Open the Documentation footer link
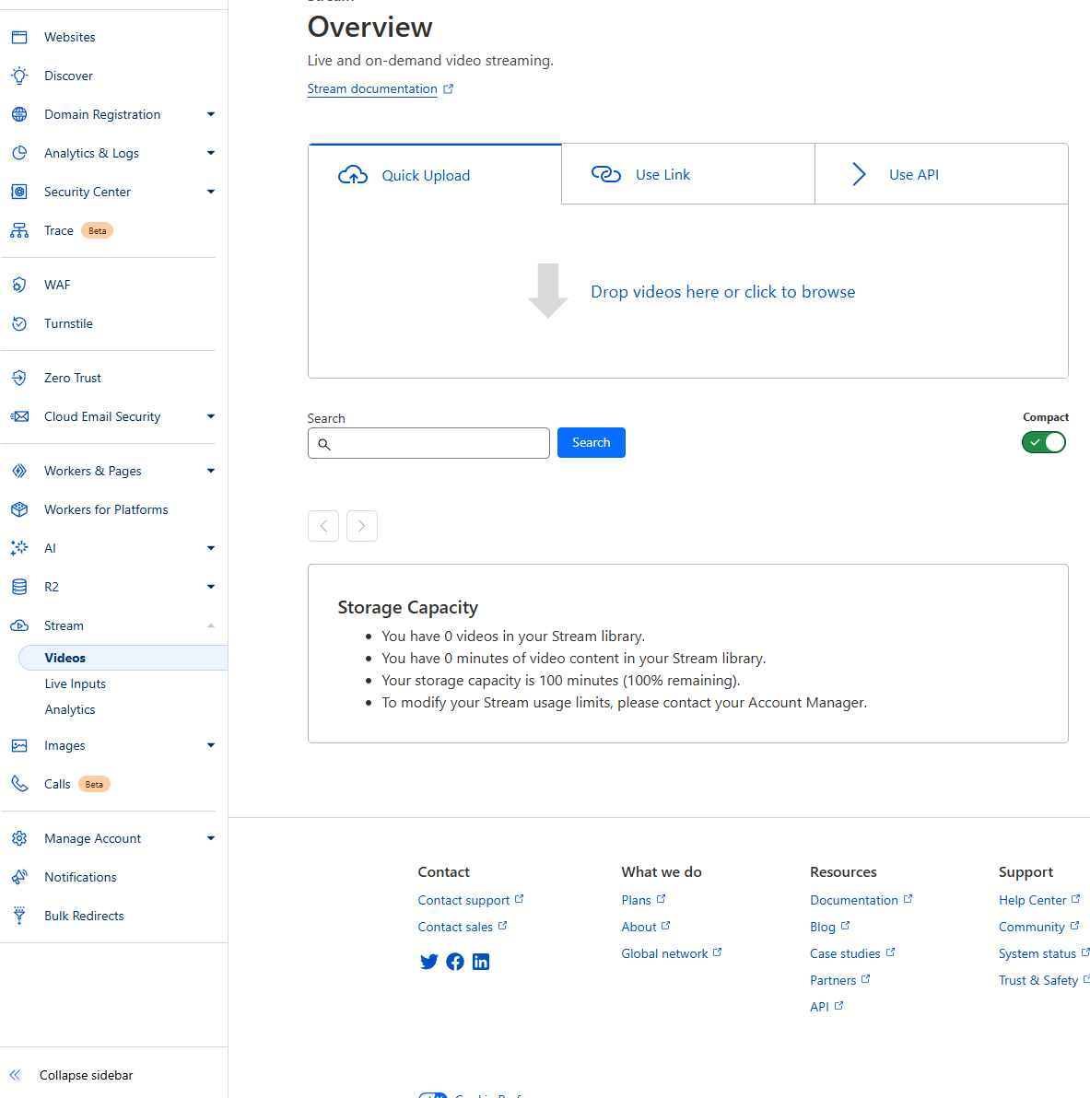This screenshot has height=1098, width=1090. pyautogui.click(x=861, y=900)
